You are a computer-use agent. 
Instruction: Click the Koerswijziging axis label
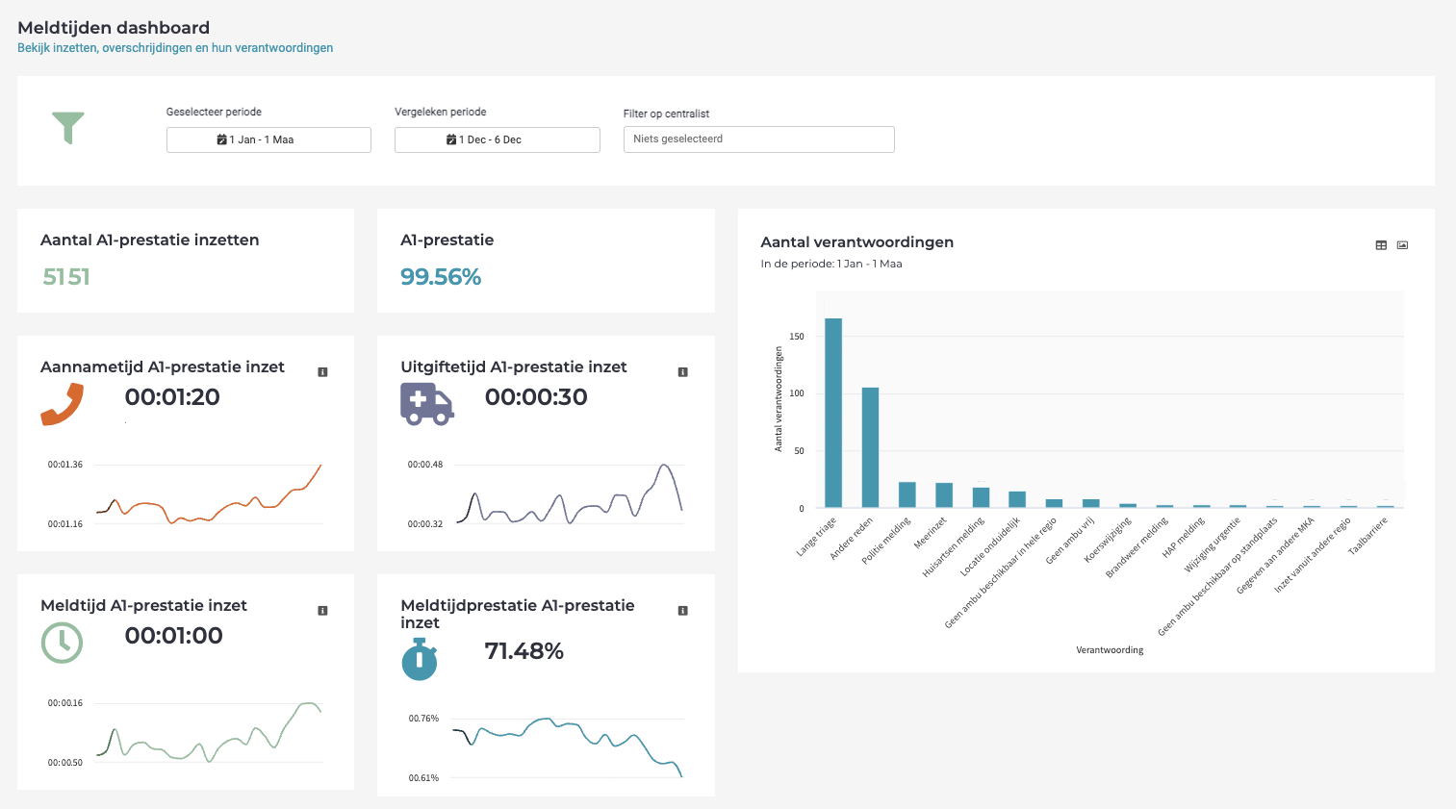(x=1109, y=540)
